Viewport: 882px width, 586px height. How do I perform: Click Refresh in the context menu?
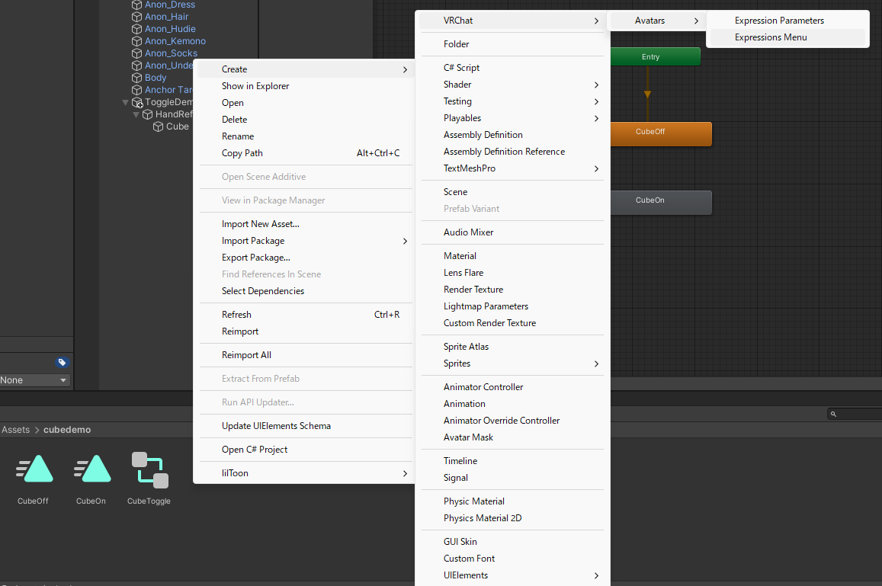(x=306, y=315)
